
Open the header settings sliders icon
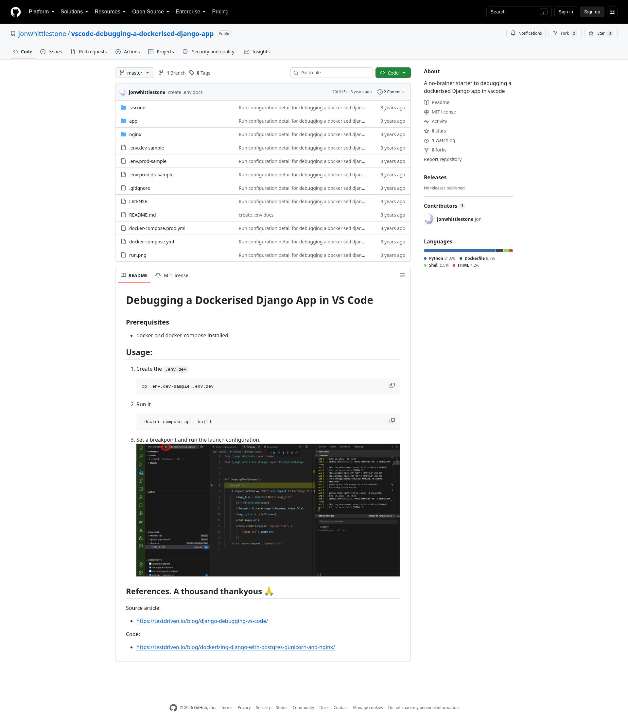[612, 12]
